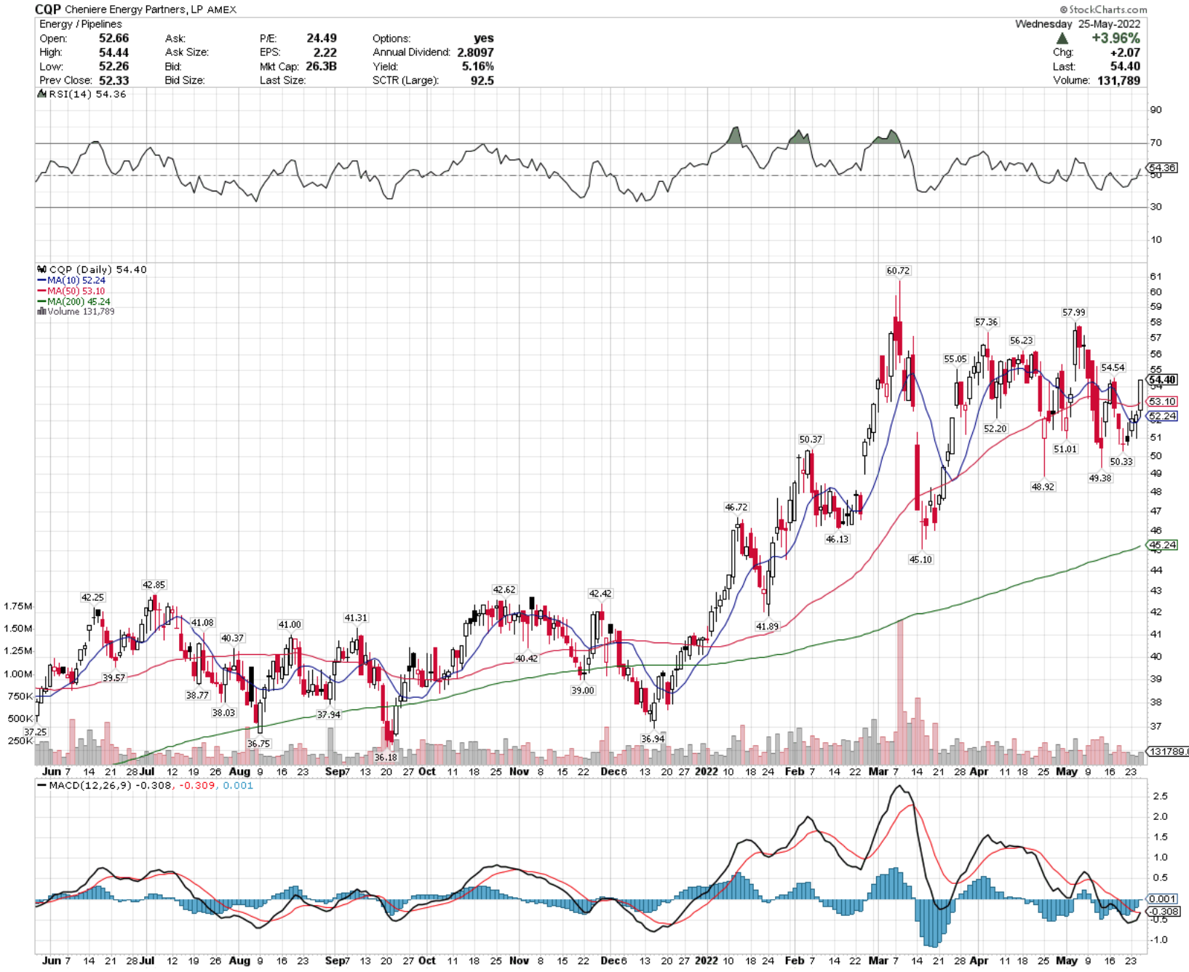This screenshot has height=972, width=1189.
Task: Click the Mkt Cap value 26.3B
Action: (321, 66)
